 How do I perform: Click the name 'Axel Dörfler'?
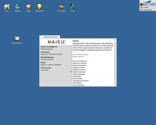tap(77, 76)
